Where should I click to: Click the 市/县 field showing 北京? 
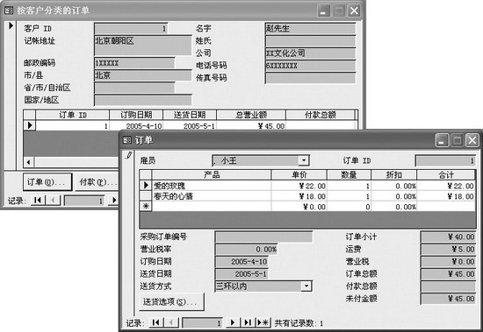pos(143,75)
